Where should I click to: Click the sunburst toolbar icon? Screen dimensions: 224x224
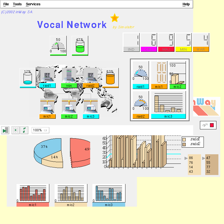click(15, 130)
